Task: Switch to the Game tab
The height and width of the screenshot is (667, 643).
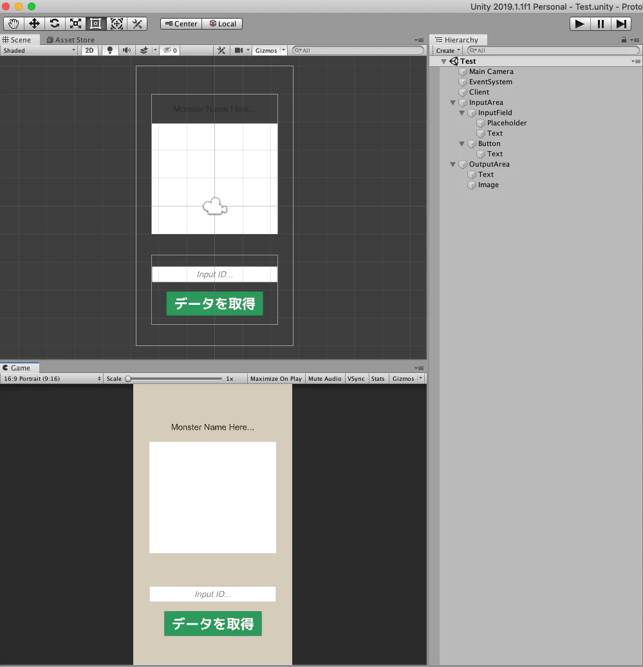Action: [18, 367]
